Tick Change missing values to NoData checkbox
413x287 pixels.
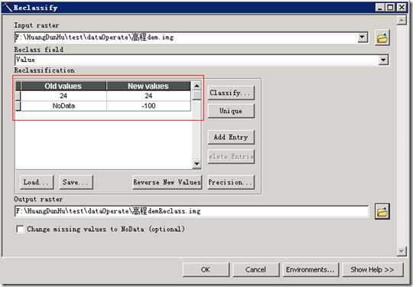pyautogui.click(x=20, y=229)
